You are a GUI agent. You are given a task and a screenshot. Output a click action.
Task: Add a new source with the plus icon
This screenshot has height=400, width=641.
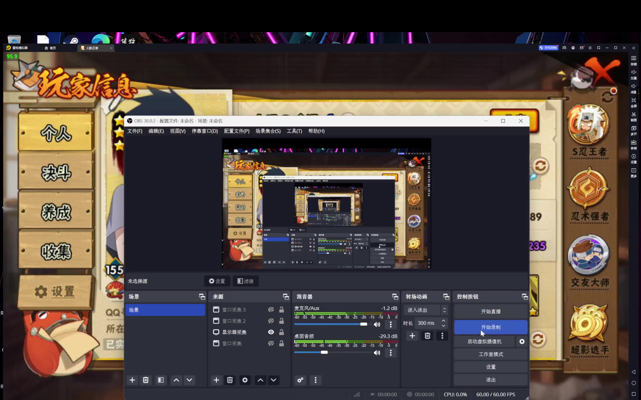[x=216, y=380]
